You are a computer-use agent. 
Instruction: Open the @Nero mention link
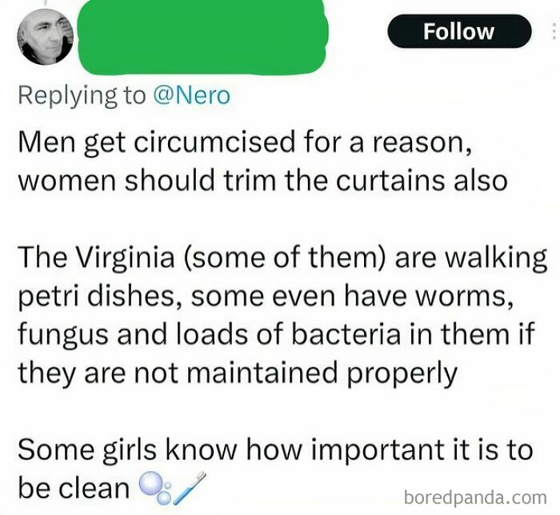pyautogui.click(x=190, y=95)
